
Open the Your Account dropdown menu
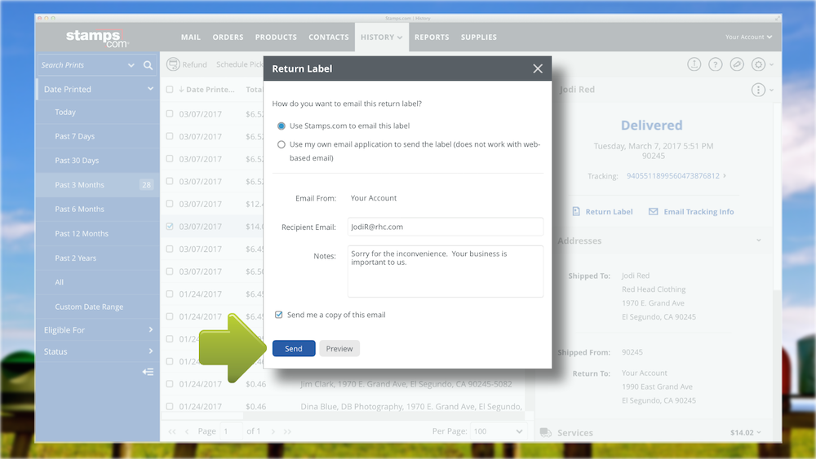[748, 38]
